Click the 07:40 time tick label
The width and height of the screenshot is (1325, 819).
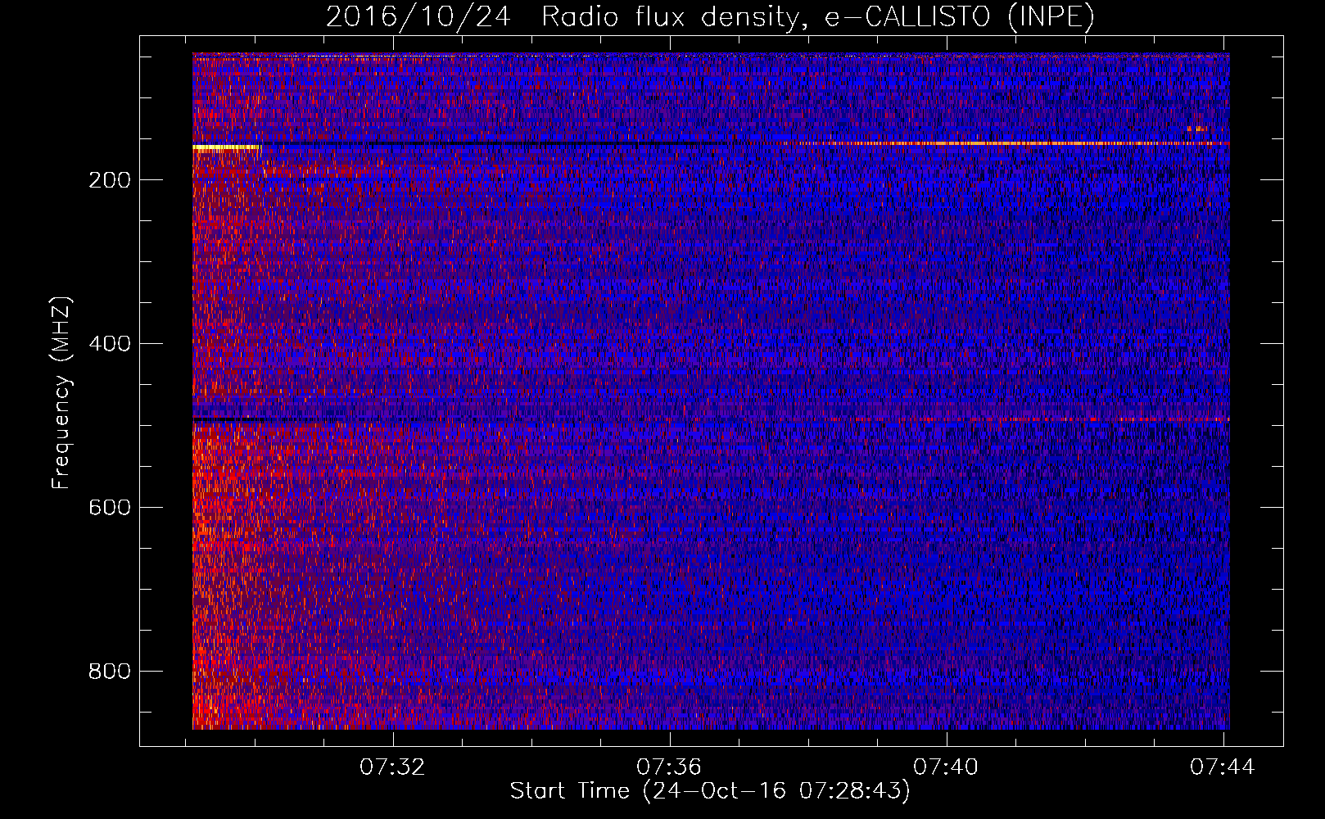(x=947, y=767)
